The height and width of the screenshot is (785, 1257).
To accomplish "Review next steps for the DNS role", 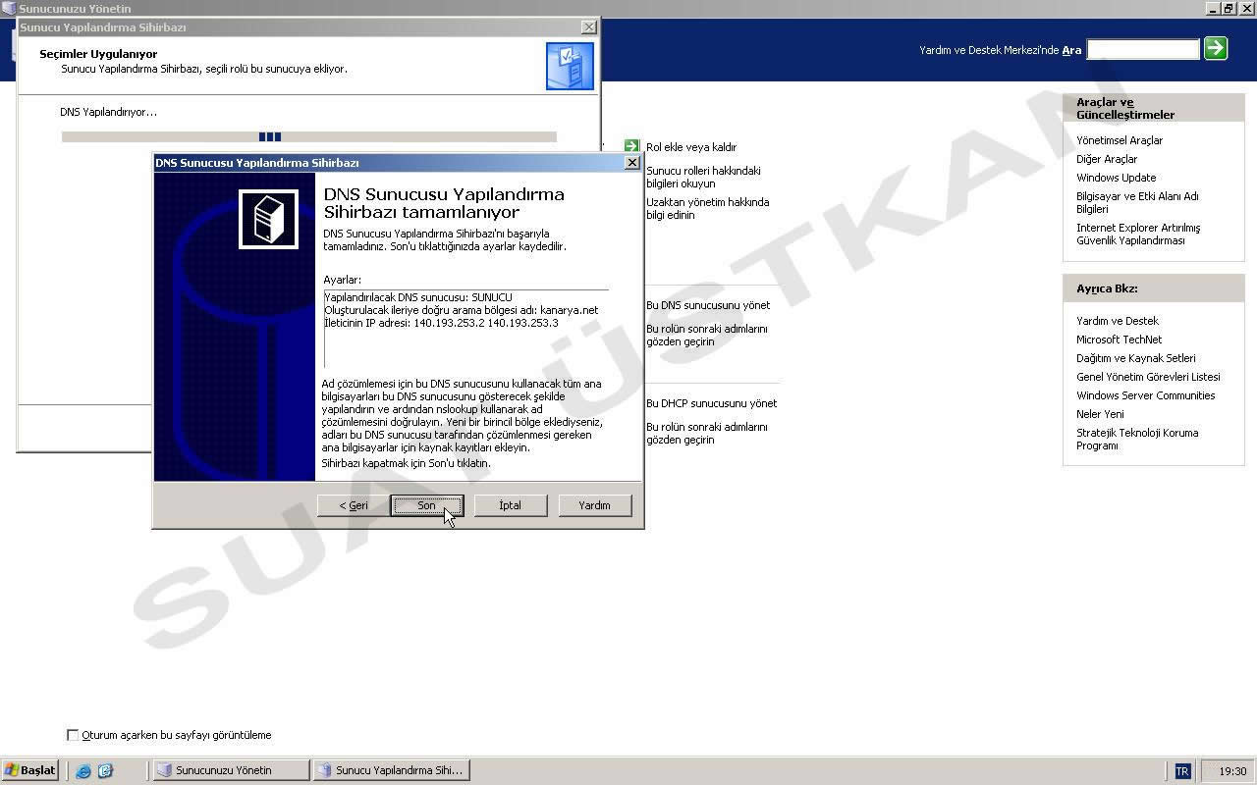I will [707, 335].
